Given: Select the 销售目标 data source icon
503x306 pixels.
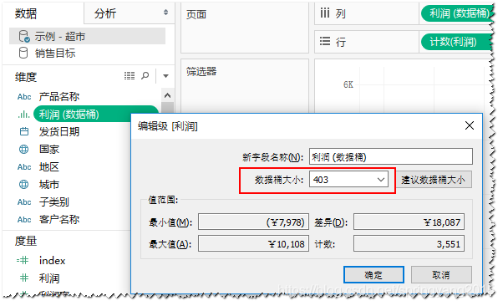Looking at the screenshot, I should click(x=23, y=53).
